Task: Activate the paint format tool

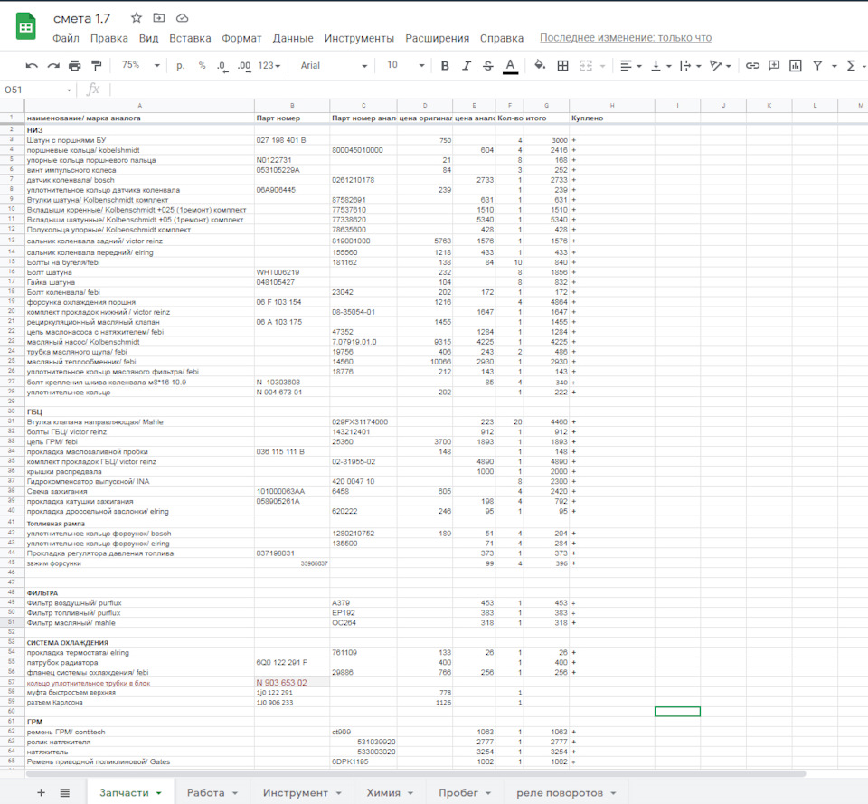Action: coord(97,65)
